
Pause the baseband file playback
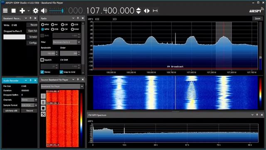click(43, 102)
